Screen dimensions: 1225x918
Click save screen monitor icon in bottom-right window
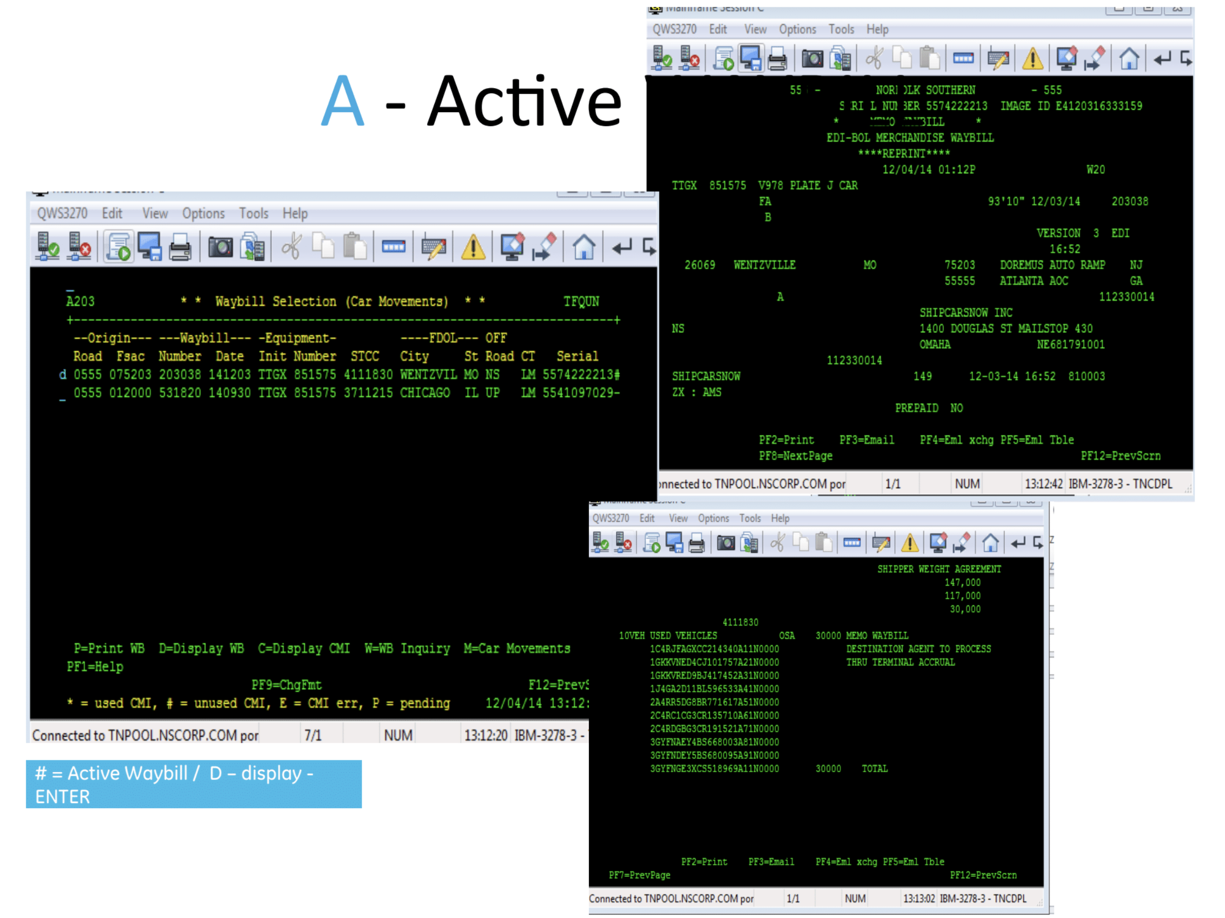point(674,543)
